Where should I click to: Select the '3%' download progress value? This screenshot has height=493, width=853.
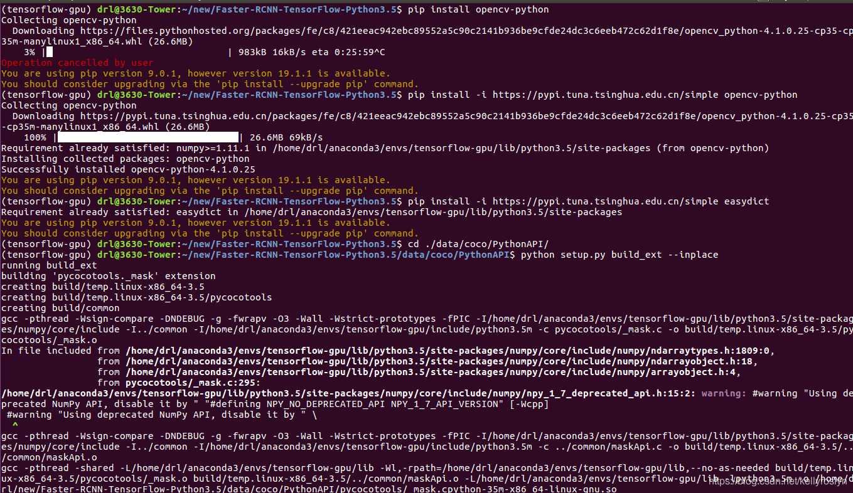[x=30, y=52]
